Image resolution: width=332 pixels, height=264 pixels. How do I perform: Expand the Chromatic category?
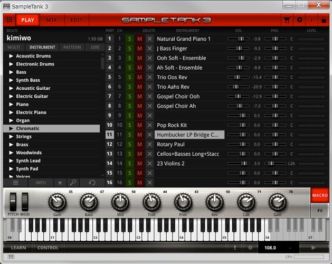click(11, 128)
